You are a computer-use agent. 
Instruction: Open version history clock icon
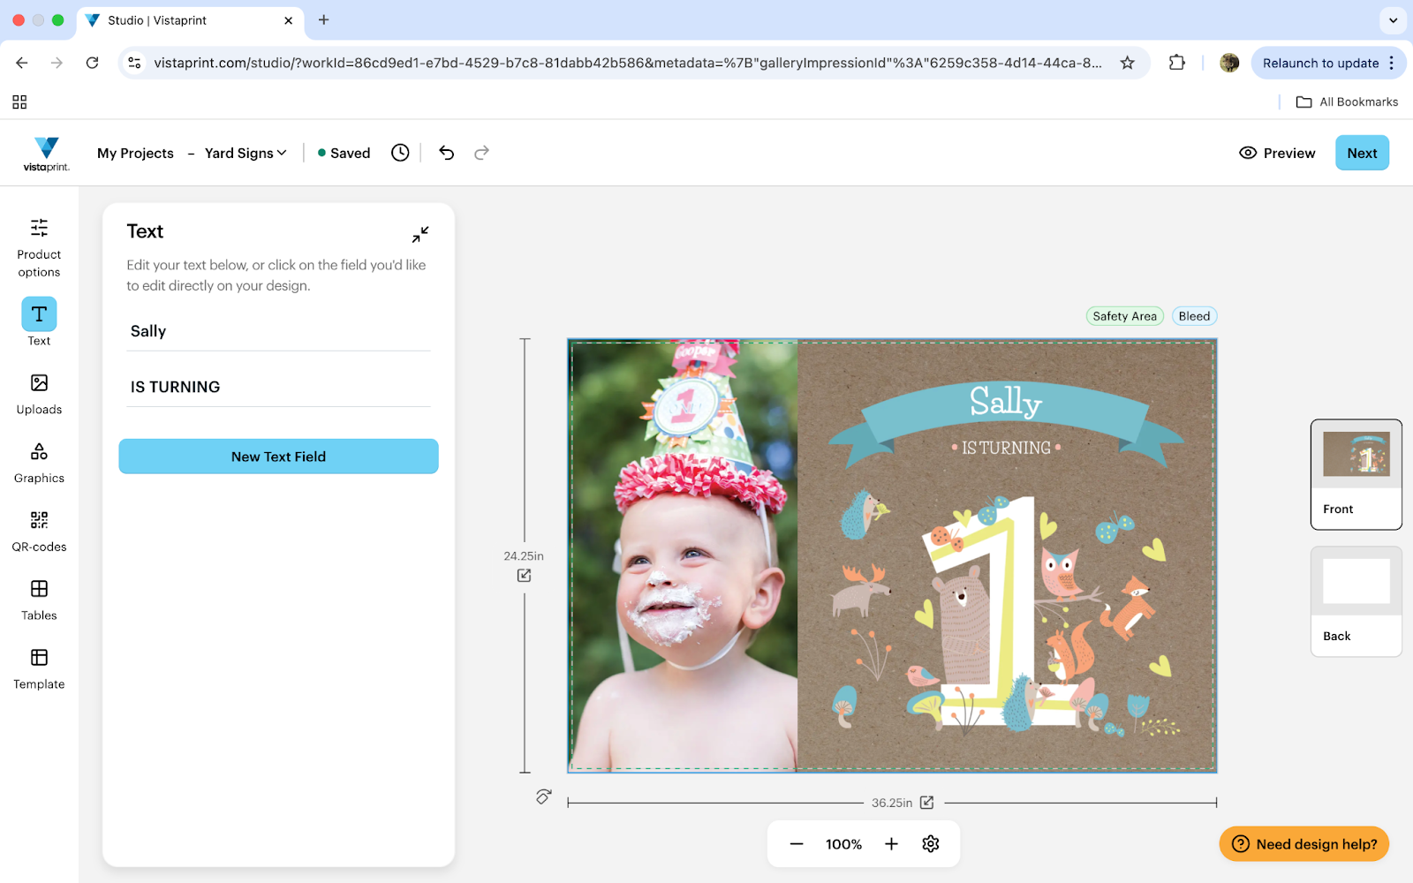400,153
